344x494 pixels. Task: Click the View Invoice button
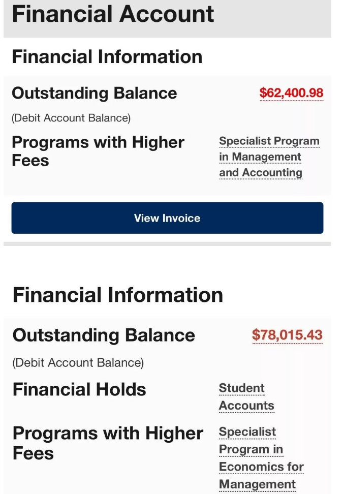(167, 218)
